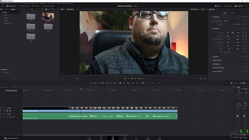Open the Metadata panel
Screen dimensions: 249x140
(228, 6)
